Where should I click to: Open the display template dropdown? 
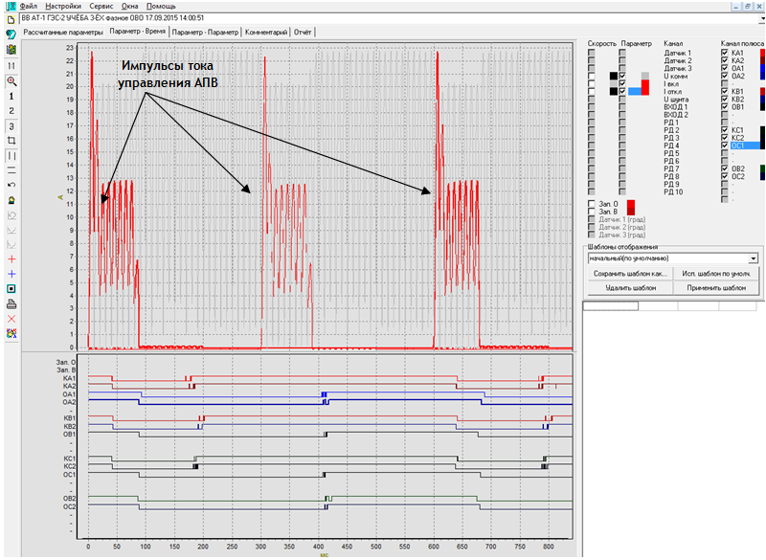(754, 258)
